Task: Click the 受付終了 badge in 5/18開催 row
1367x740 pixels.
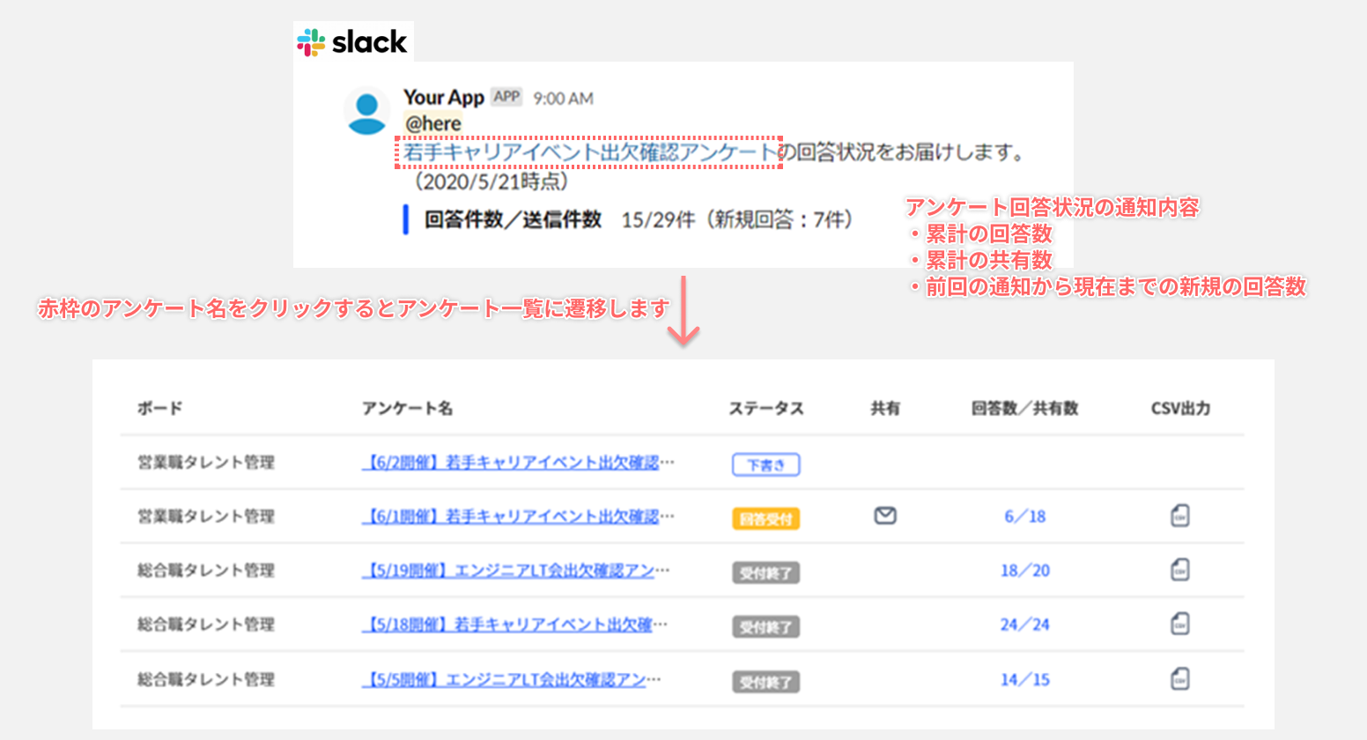Action: [766, 627]
